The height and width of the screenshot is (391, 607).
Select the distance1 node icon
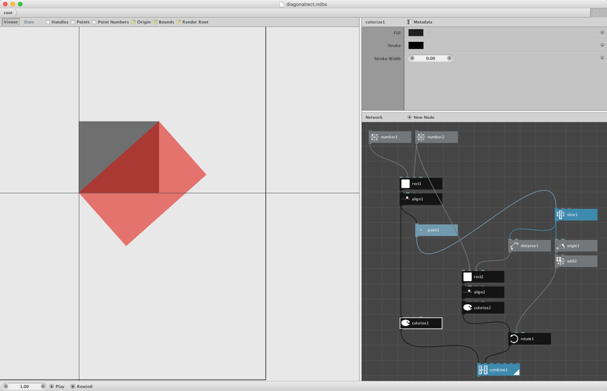point(514,246)
